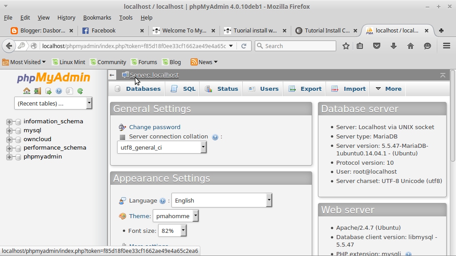This screenshot has height=256, width=456.
Task: Expand the phpmyadmin database node
Action: [x=9, y=157]
